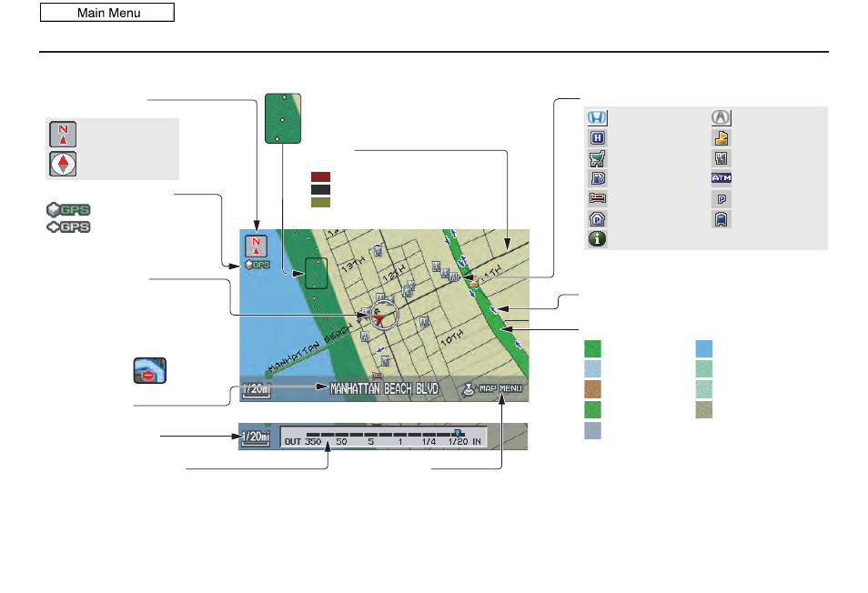Click the parking lot P icon
Viewport: 868px width, 593px height.
722,199
